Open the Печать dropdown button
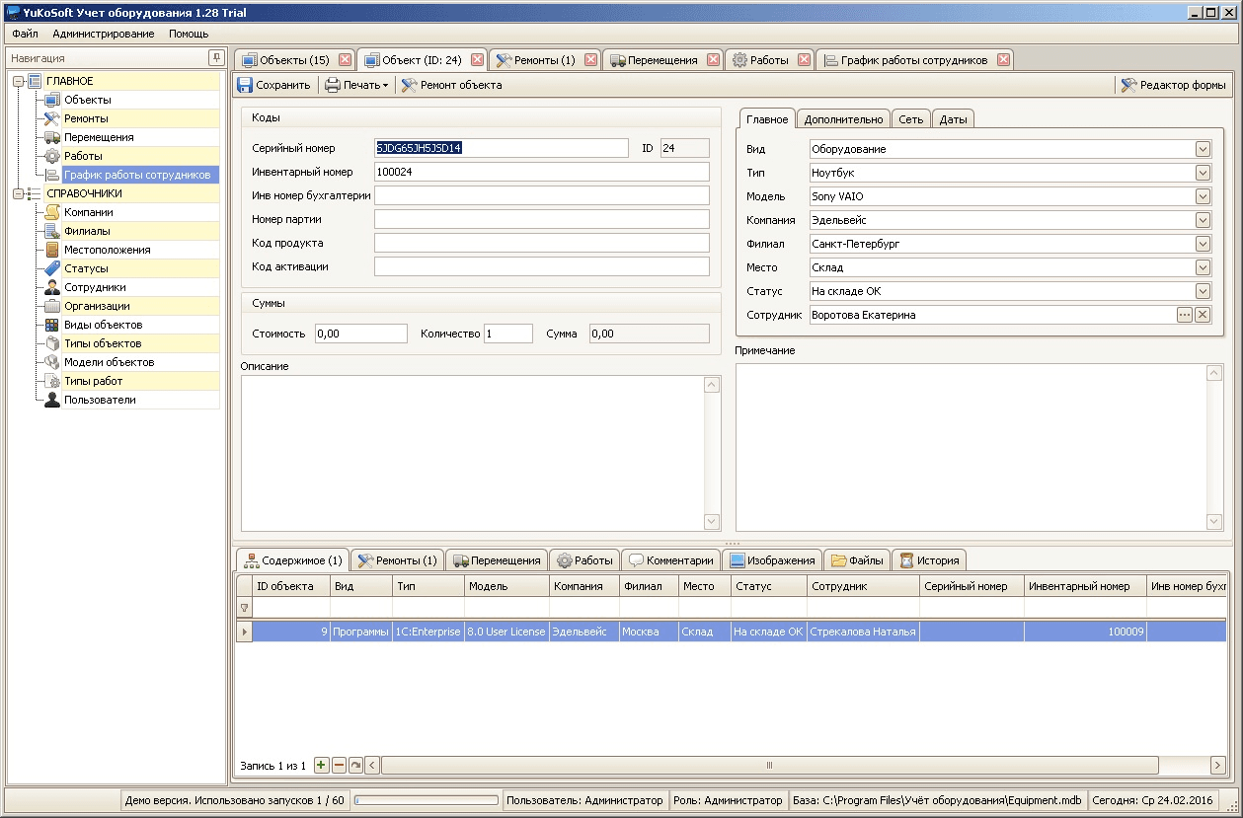 (x=356, y=85)
